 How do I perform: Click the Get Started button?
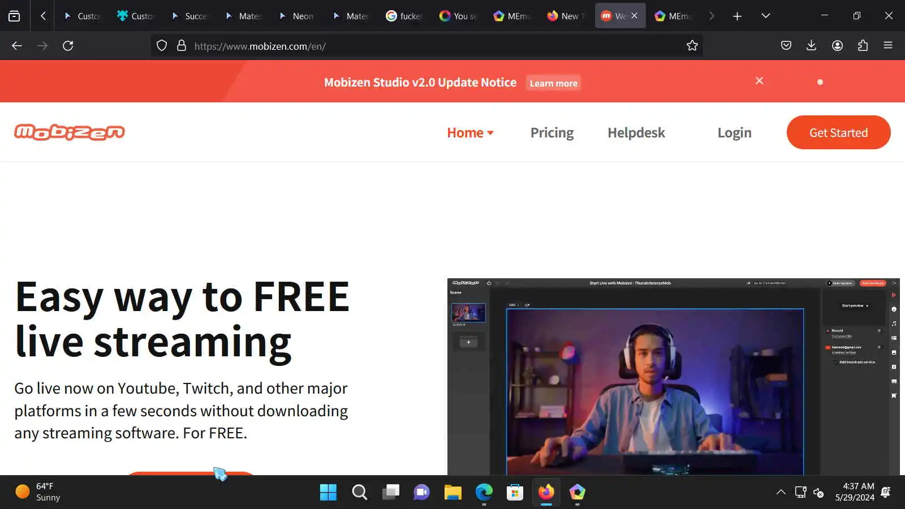pyautogui.click(x=839, y=132)
